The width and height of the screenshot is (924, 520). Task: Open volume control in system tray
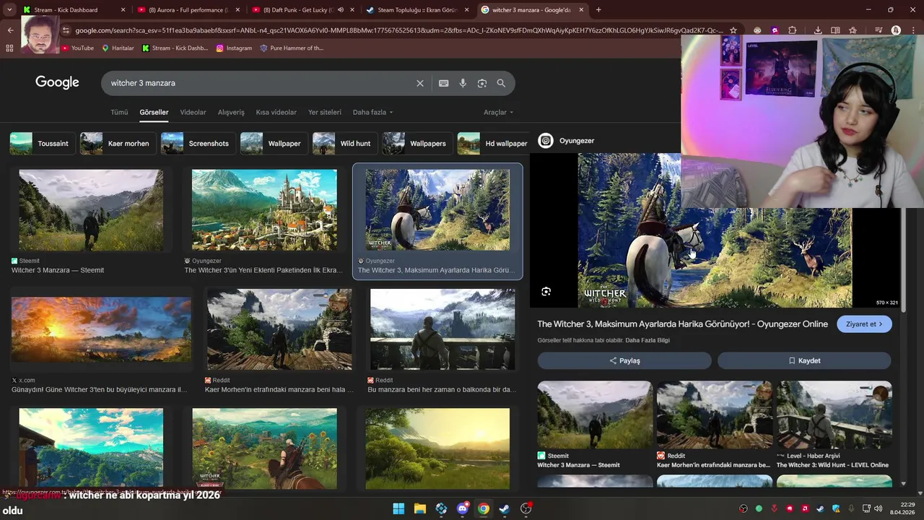(x=879, y=508)
